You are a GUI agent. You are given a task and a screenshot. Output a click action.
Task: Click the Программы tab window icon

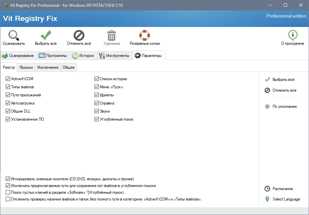[42, 56]
